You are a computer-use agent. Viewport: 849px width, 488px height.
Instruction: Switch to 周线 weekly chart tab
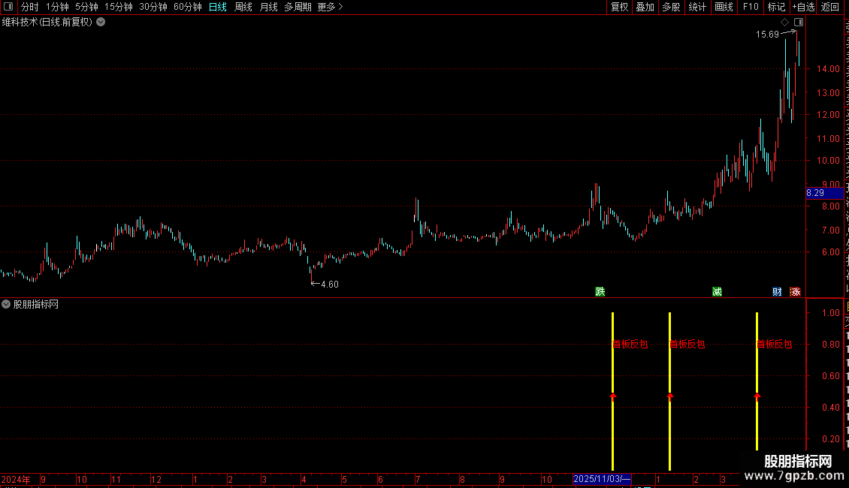tap(243, 7)
